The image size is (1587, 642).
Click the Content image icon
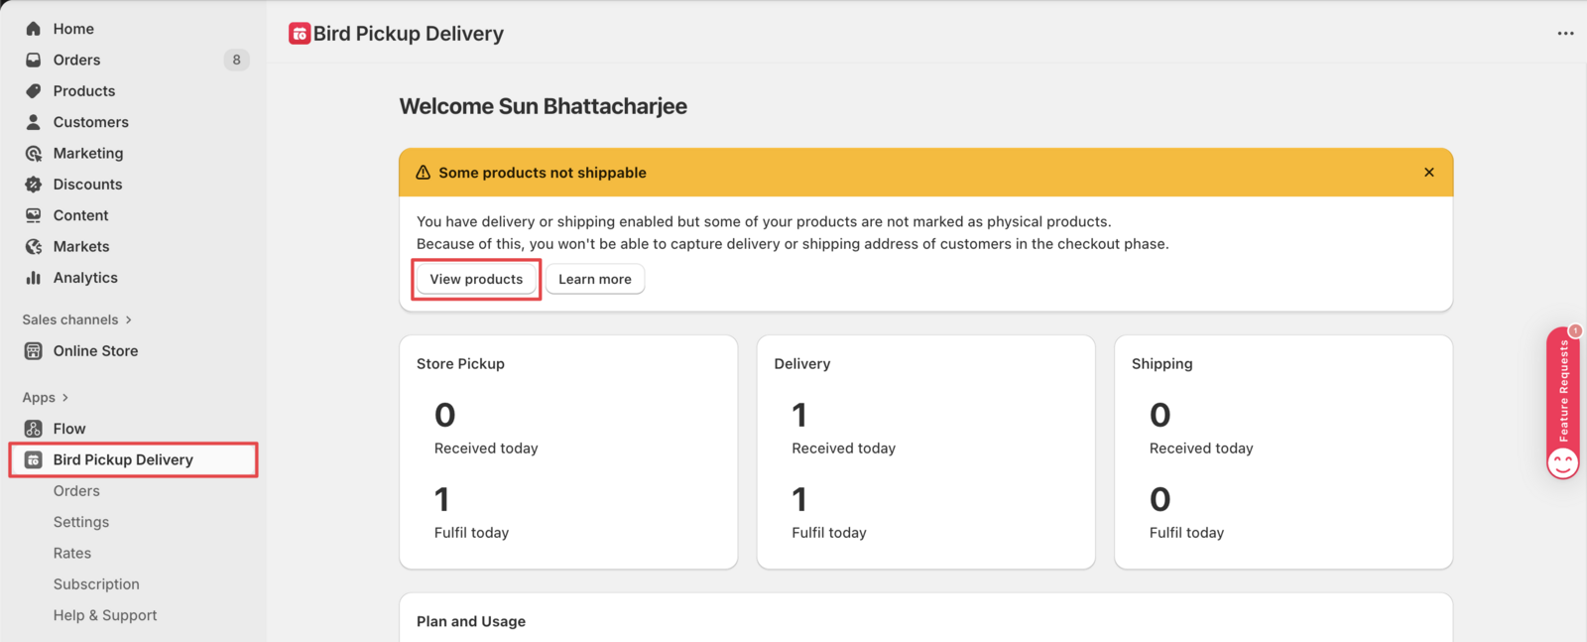tap(34, 215)
